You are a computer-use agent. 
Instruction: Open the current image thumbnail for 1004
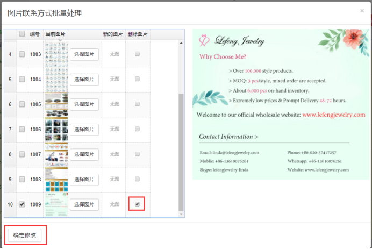[56, 80]
